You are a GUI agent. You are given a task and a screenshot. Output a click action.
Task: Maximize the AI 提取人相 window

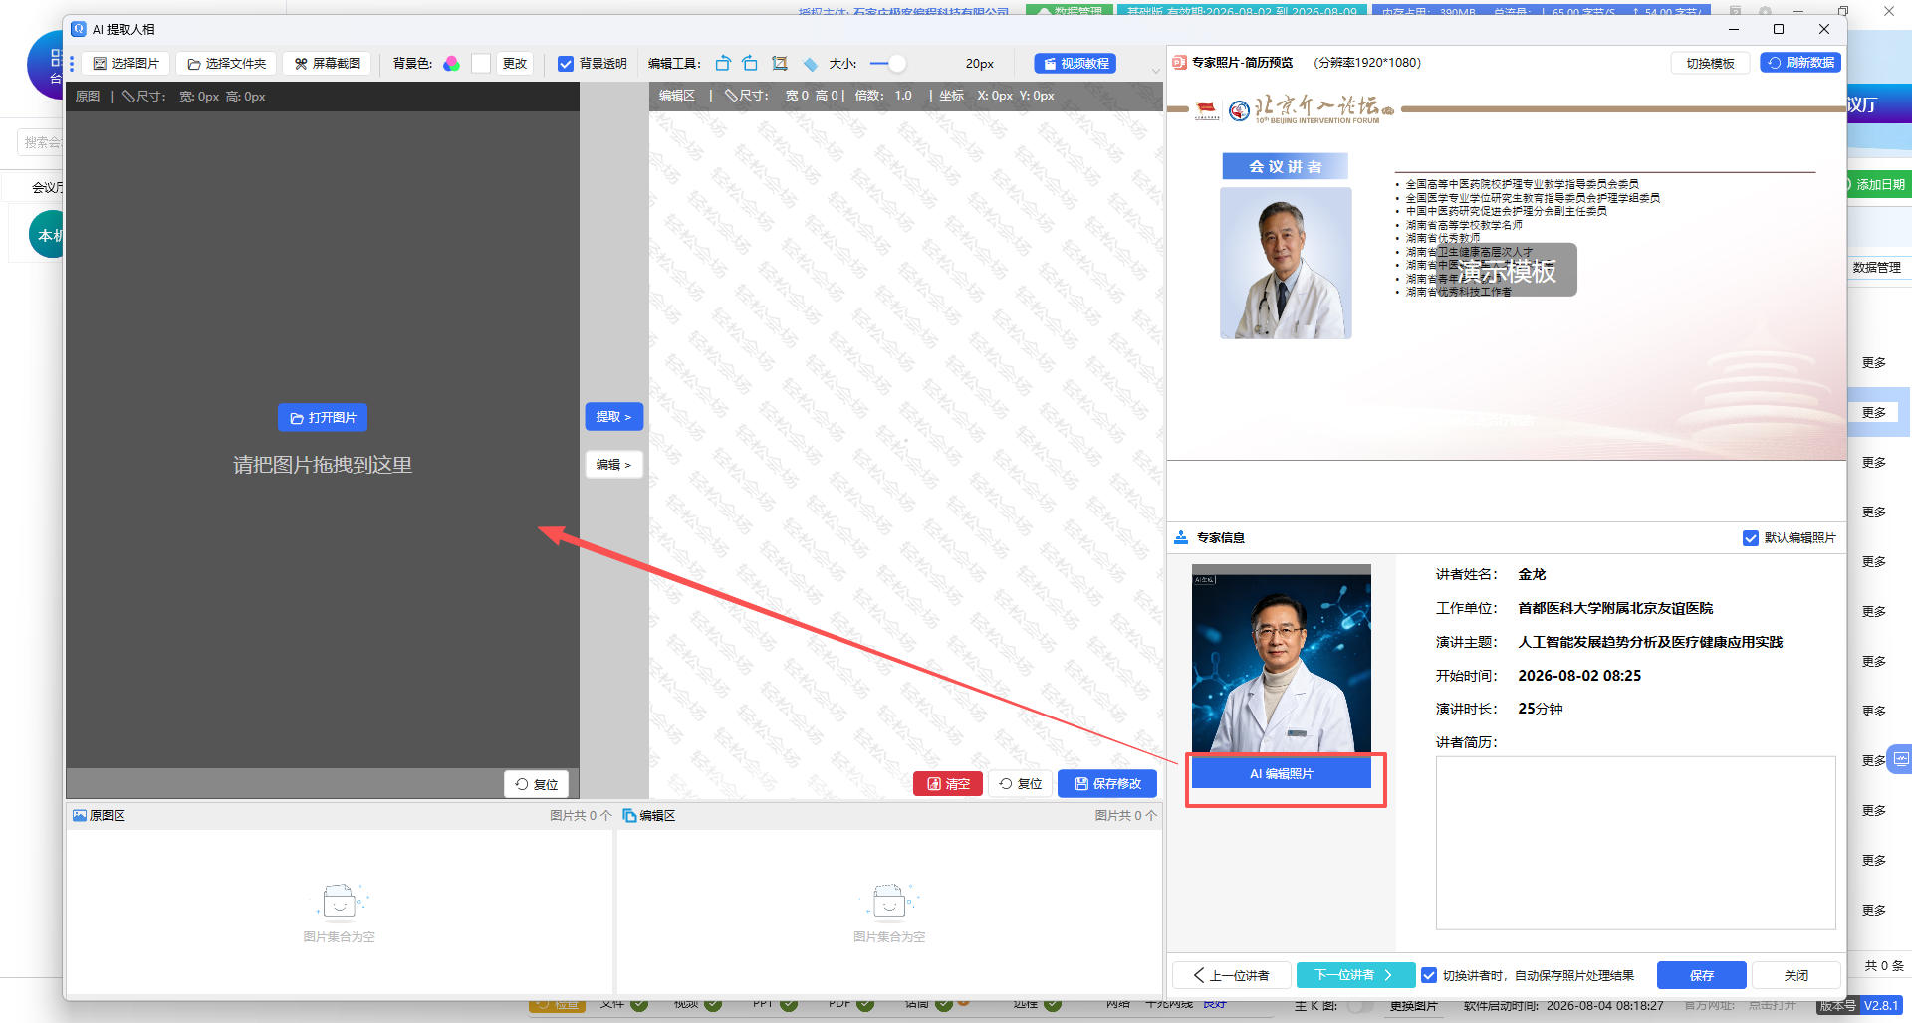click(1779, 29)
